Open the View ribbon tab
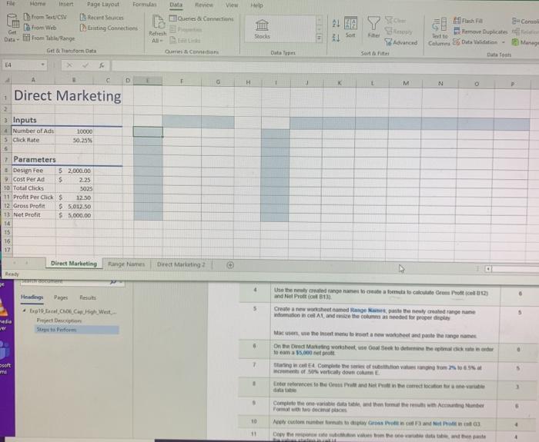Image resolution: width=539 pixels, height=442 pixels. click(x=232, y=5)
